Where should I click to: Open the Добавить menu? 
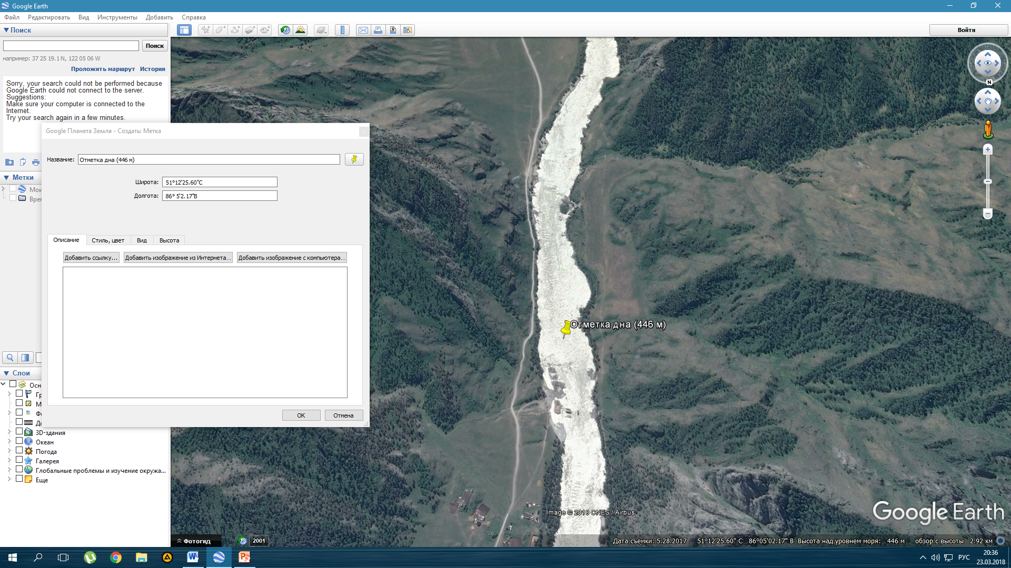(x=159, y=17)
